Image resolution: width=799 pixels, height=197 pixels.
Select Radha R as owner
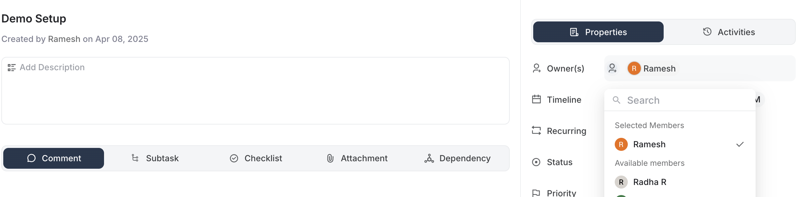click(650, 182)
